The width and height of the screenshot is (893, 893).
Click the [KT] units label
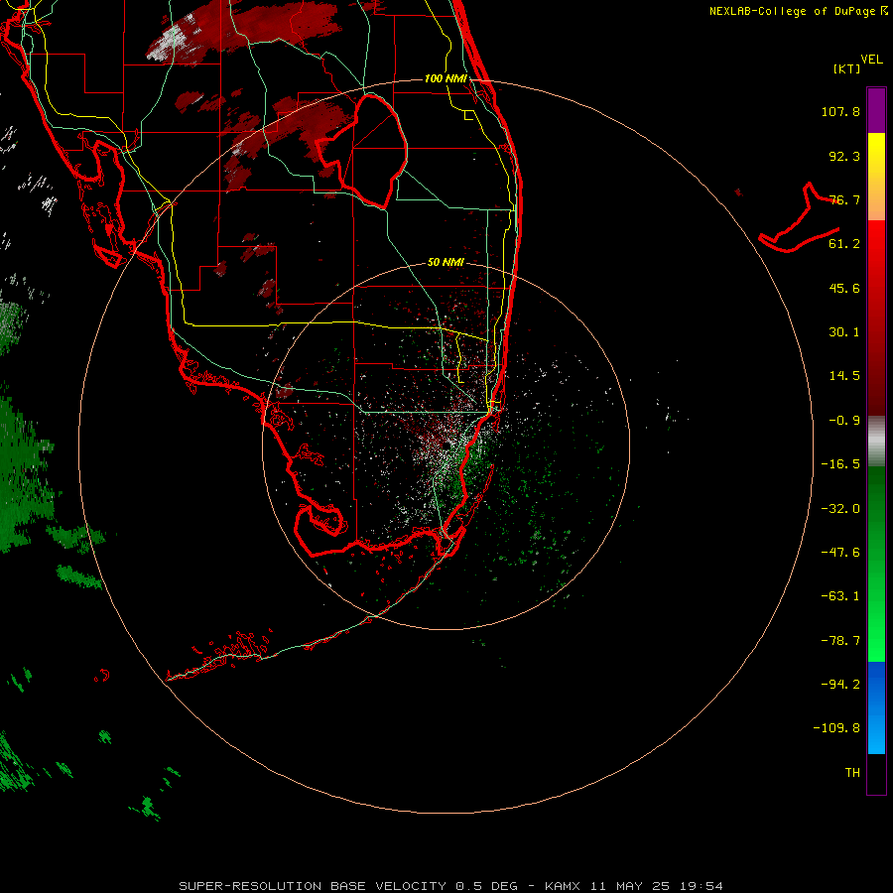847,68
